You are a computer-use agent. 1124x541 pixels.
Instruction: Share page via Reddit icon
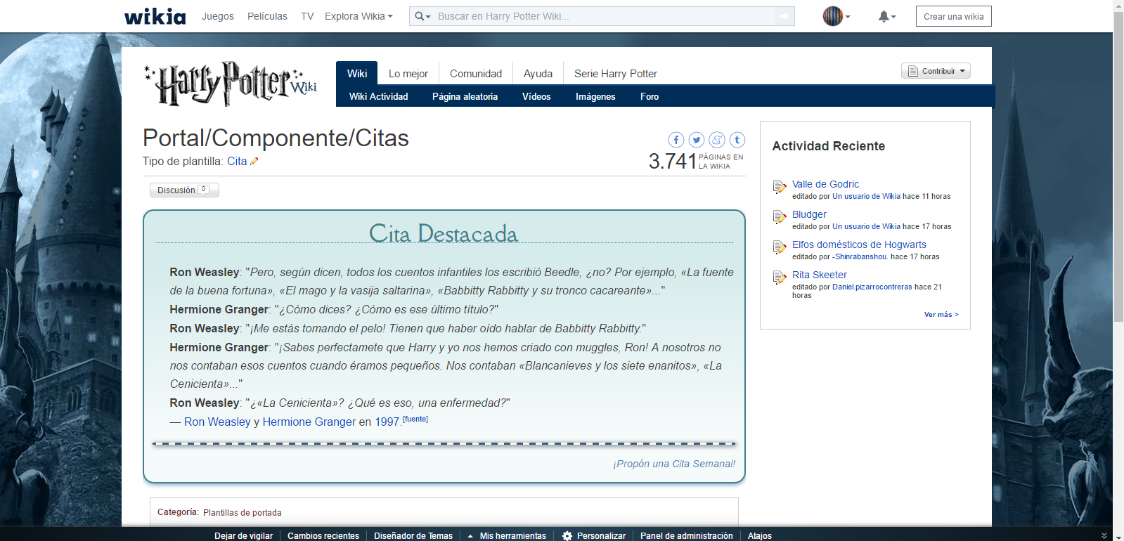[717, 140]
